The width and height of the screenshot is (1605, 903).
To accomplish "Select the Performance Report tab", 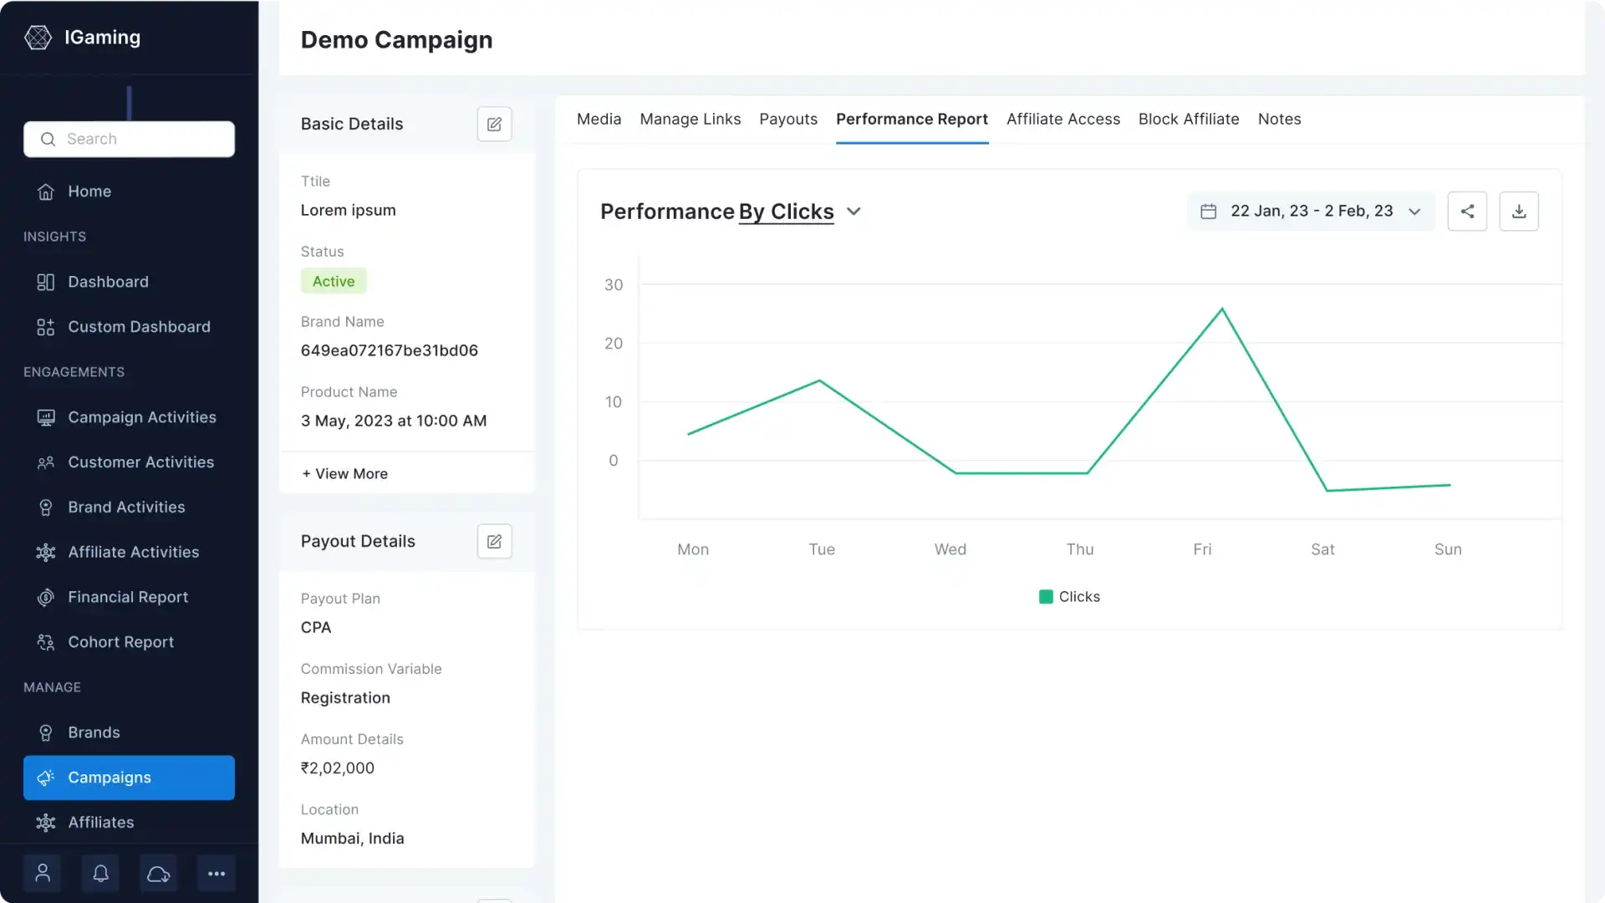I will 911,119.
